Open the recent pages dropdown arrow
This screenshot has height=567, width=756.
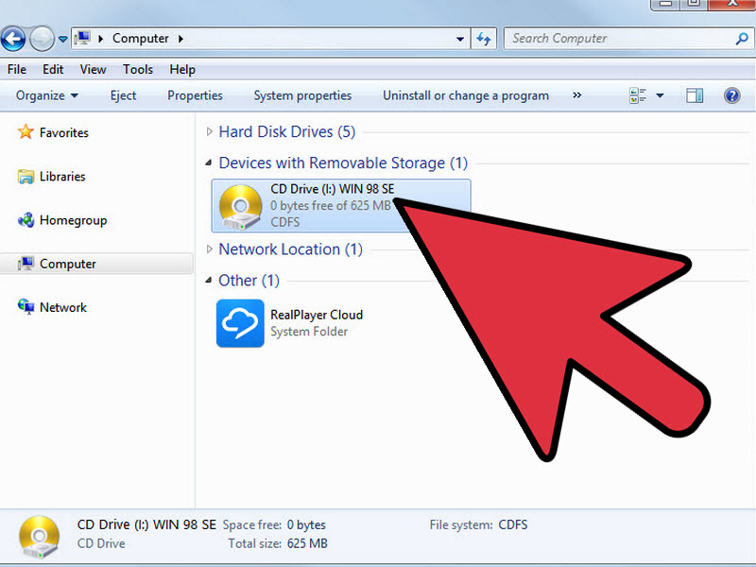tap(62, 39)
